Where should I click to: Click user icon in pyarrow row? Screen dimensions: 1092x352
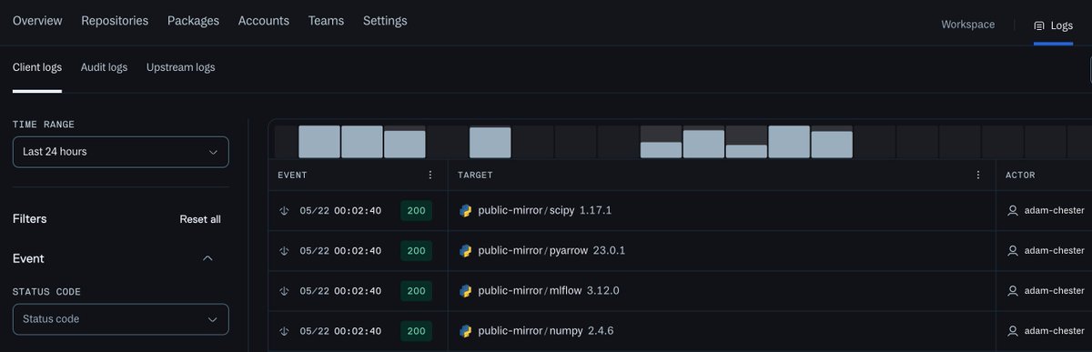click(x=1012, y=251)
